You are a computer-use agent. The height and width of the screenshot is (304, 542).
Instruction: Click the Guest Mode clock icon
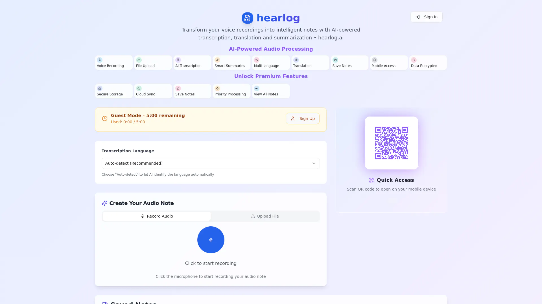tap(105, 119)
